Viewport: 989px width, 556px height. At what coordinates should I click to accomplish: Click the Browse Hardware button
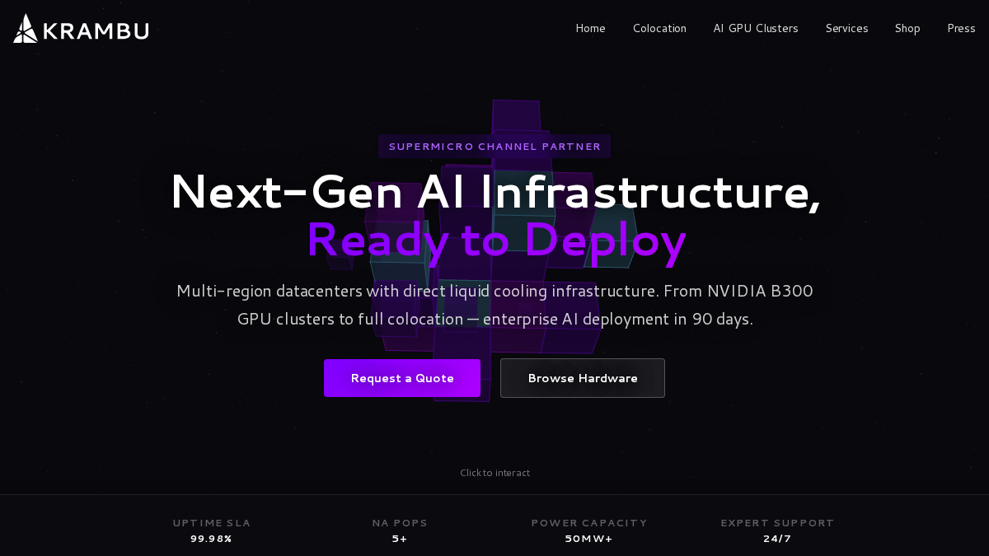pyautogui.click(x=583, y=378)
